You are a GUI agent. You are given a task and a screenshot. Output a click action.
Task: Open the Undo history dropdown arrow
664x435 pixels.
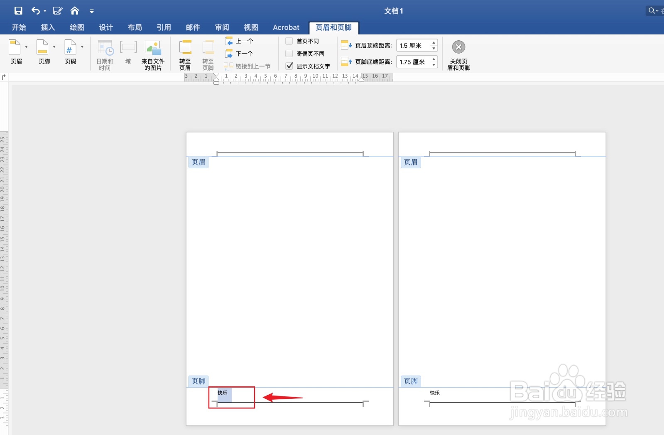pyautogui.click(x=45, y=11)
